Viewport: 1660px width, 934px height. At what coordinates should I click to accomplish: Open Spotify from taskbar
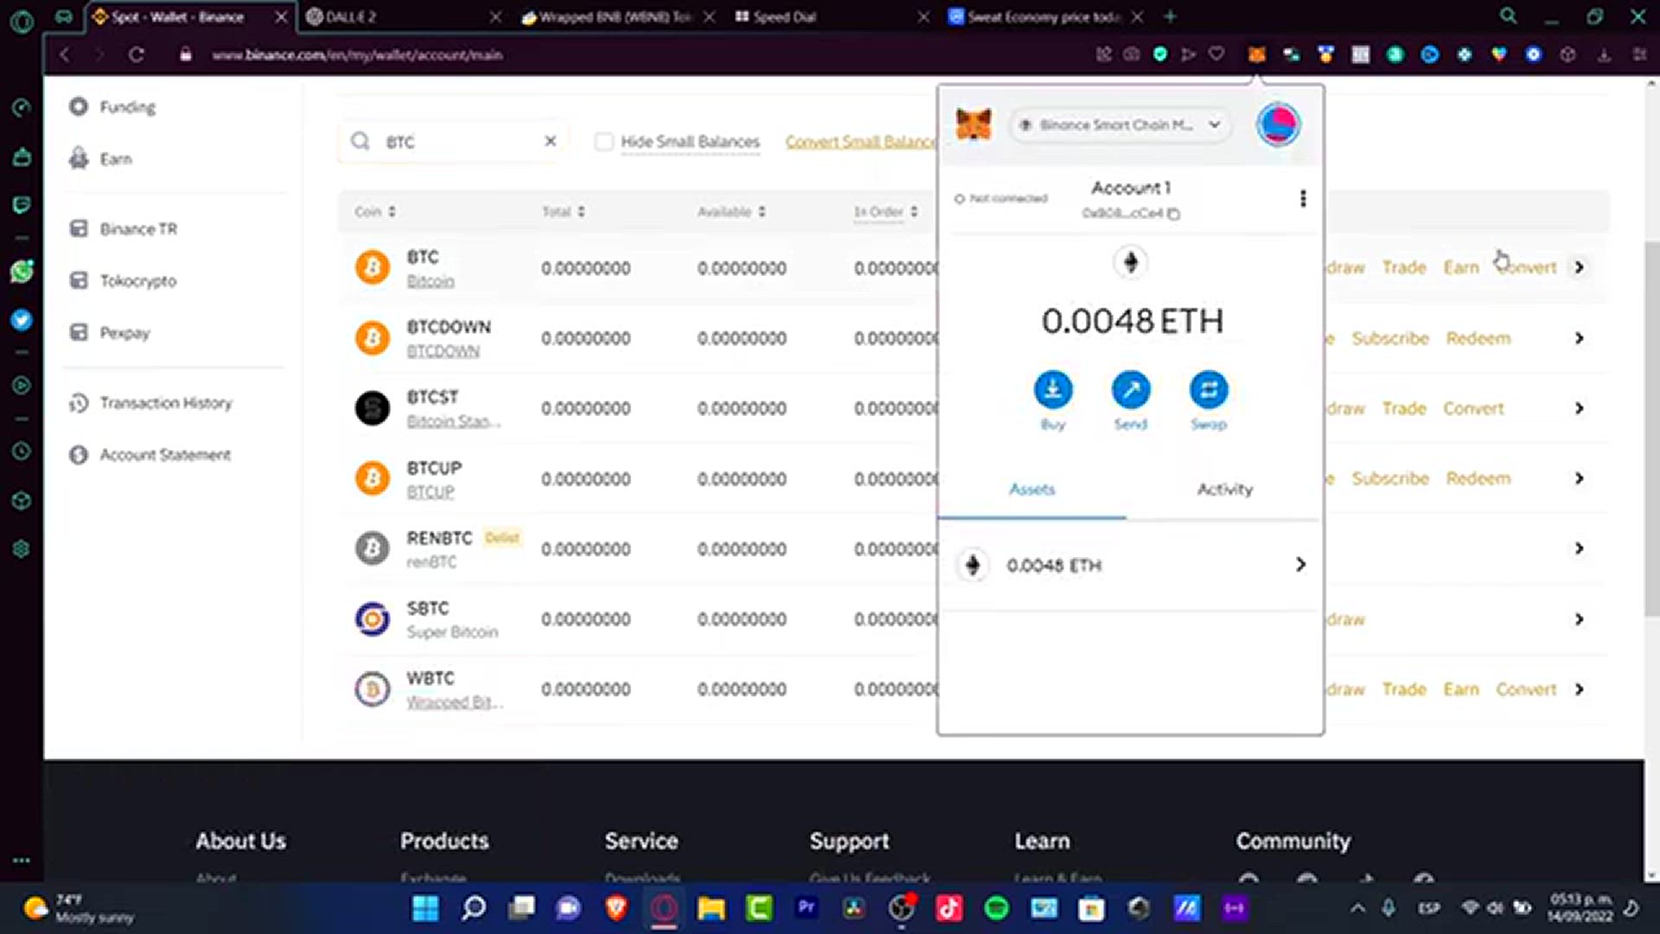(997, 908)
